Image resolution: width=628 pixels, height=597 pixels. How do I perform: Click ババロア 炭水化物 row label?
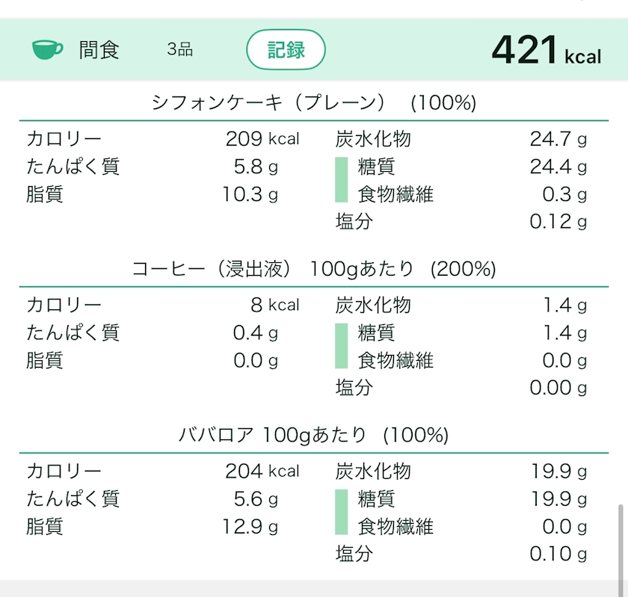373,471
